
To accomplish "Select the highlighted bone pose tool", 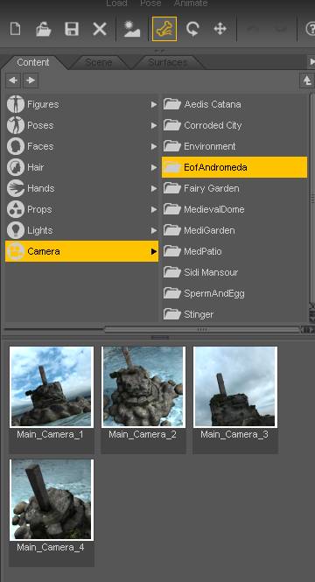I will [164, 29].
